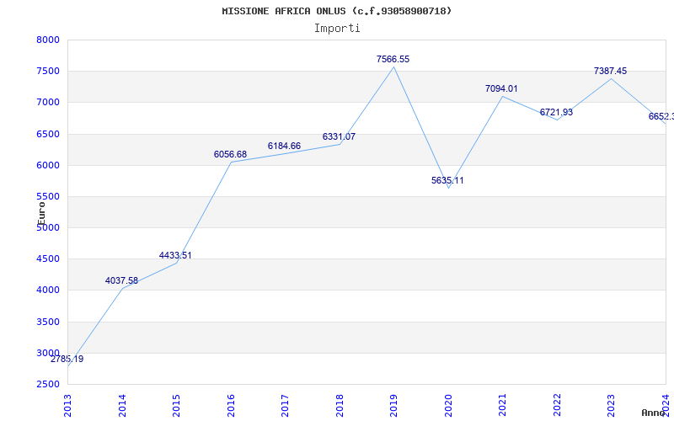This screenshot has width=674, height=421.
Task: Click the x-axis year 2022
Action: [x=557, y=405]
